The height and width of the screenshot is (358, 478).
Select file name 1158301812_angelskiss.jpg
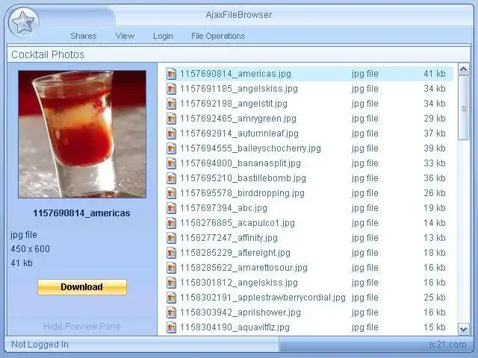[x=239, y=283]
